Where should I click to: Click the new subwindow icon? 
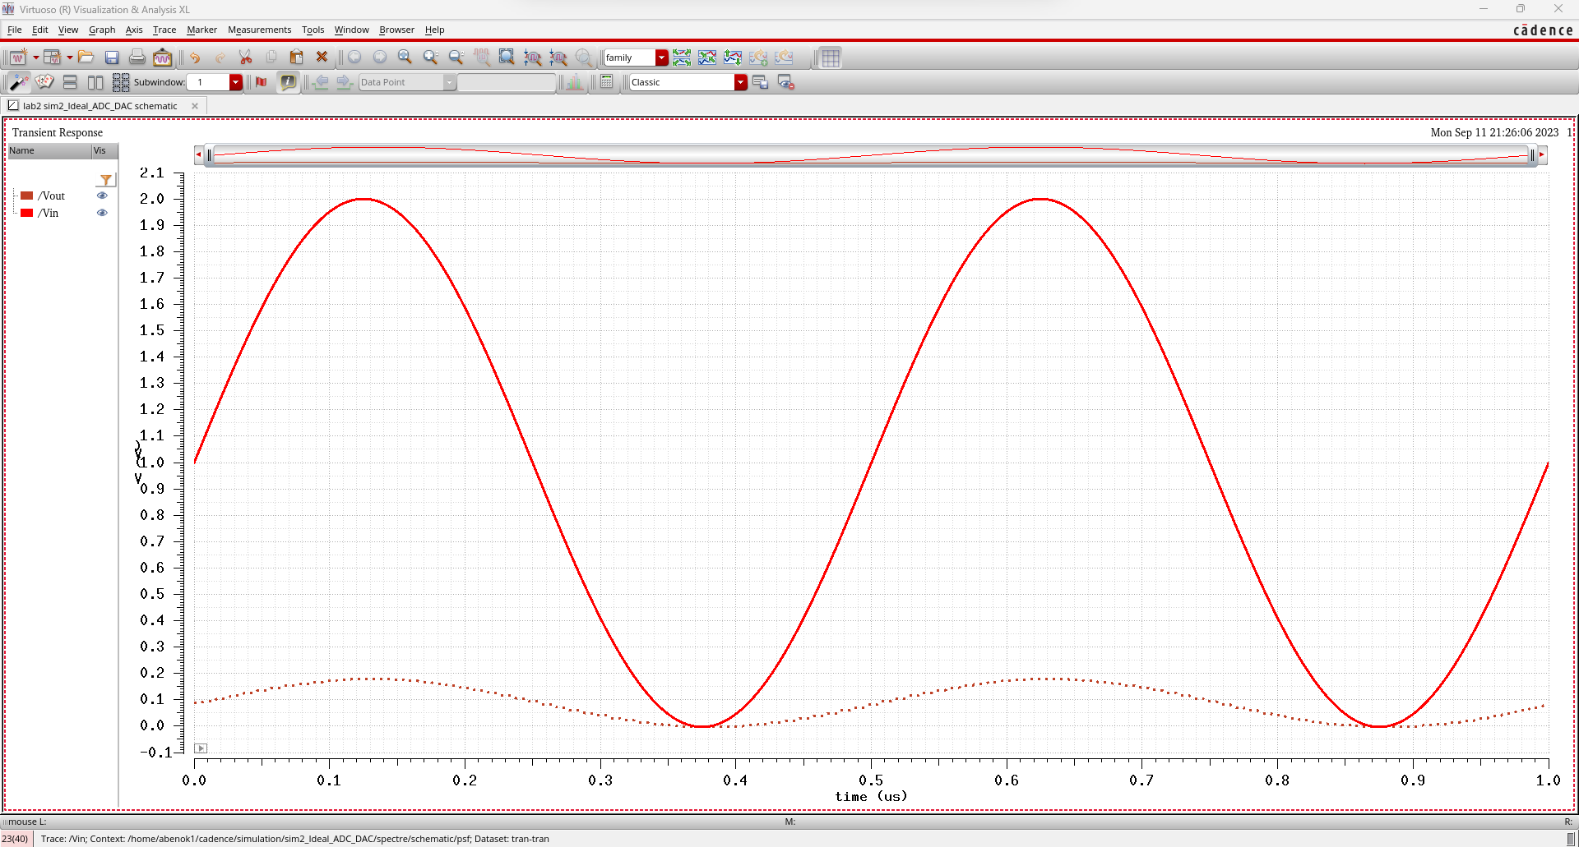[53, 58]
